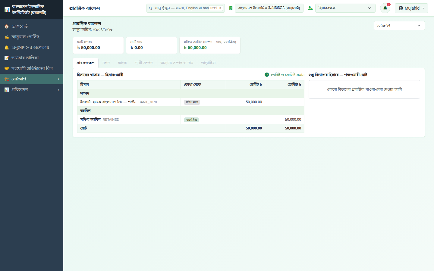Click the magnifier icon in the search box
The image size is (434, 271).
(150, 8)
